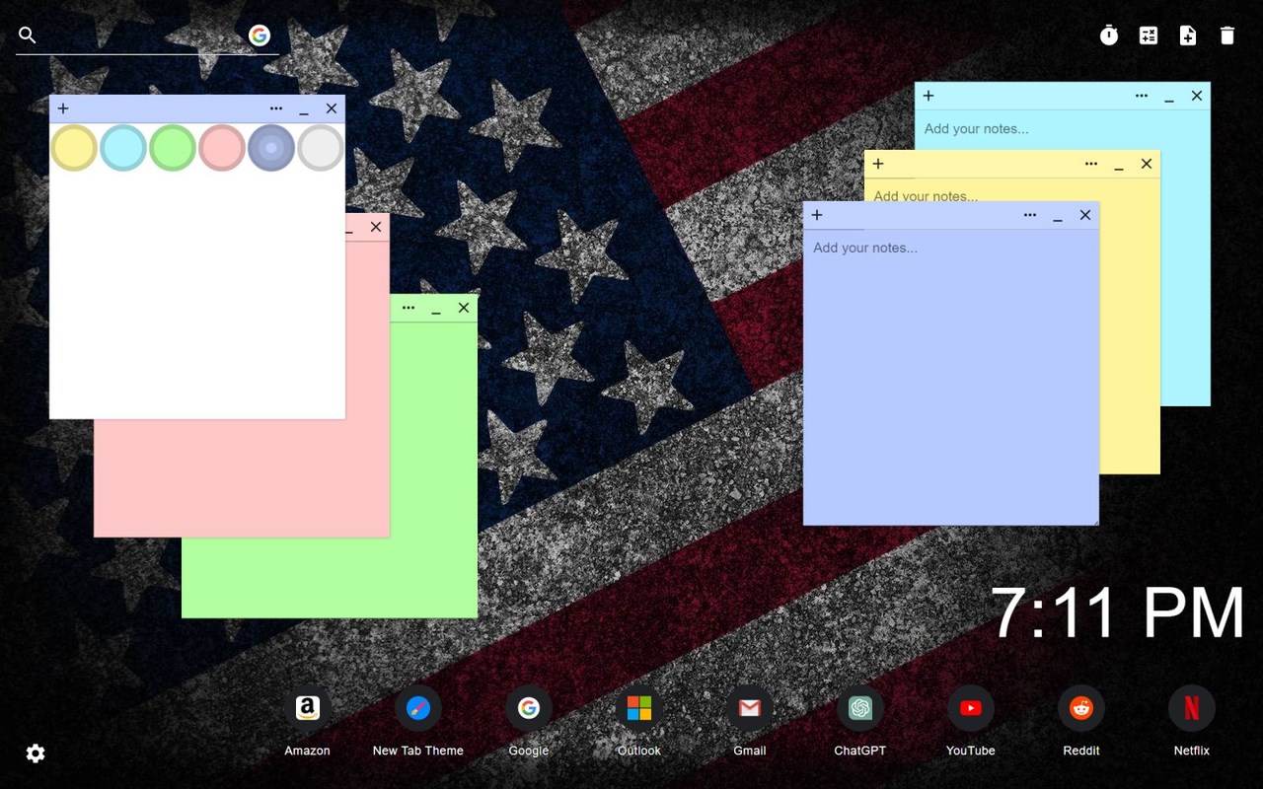Close the green sticky note
The width and height of the screenshot is (1263, 789).
464,308
